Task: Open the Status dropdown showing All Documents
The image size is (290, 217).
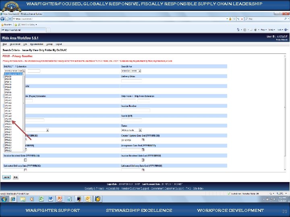Action: pos(140,130)
